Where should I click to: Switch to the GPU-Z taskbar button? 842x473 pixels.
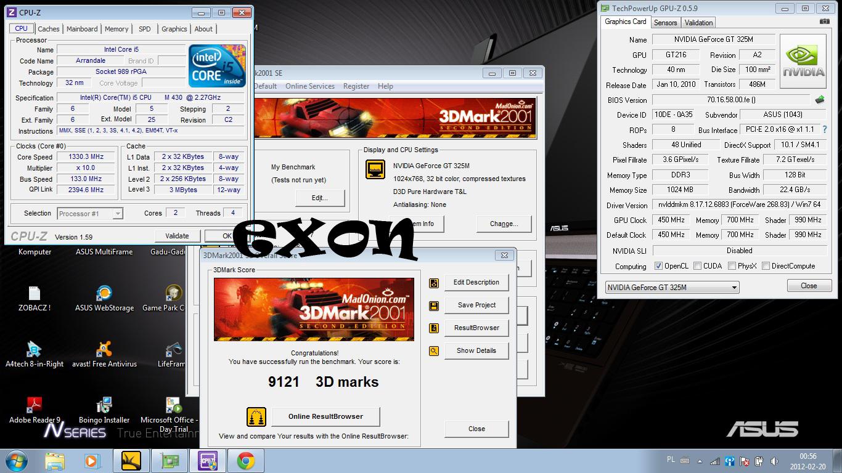pos(170,461)
